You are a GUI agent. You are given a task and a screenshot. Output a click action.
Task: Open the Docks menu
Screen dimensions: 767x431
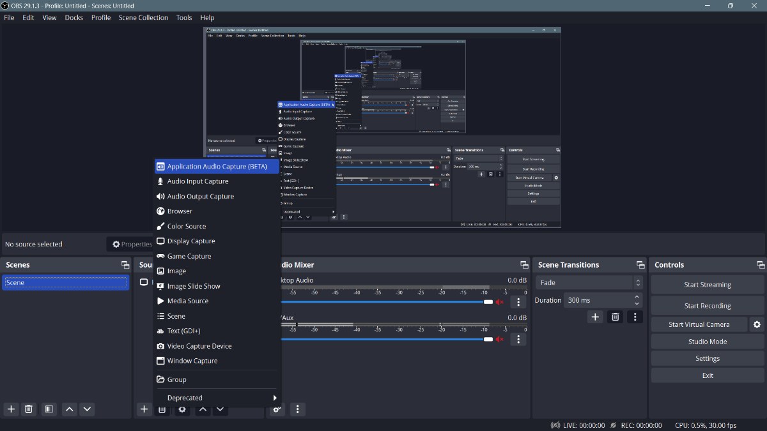(x=74, y=18)
